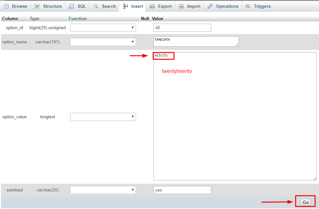Open the Browse tab
The width and height of the screenshot is (319, 209).
pos(16,6)
